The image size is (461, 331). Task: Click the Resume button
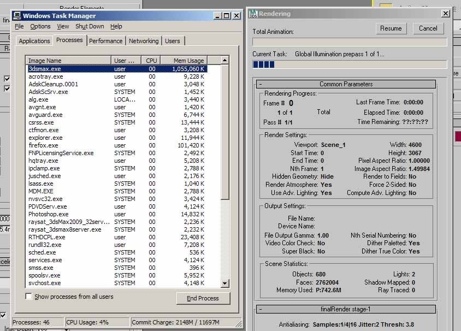click(391, 28)
